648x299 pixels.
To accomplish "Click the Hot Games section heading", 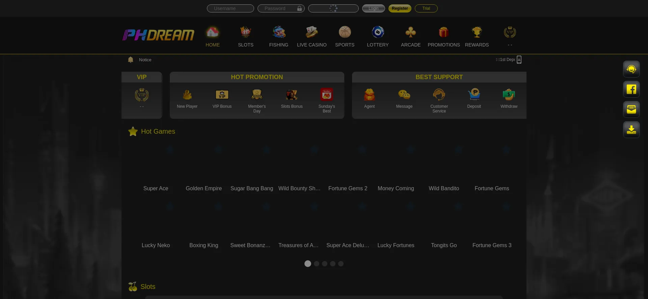I will [x=158, y=131].
